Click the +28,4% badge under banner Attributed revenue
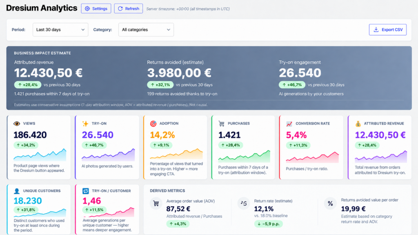The image size is (418, 235). click(x=28, y=85)
